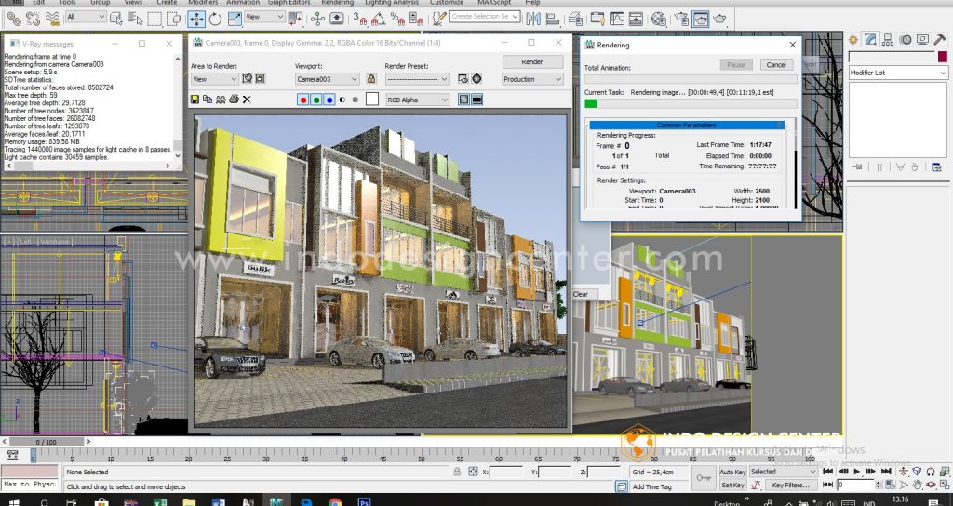Click the X coordinate input field
This screenshot has width=953, height=506.
(506, 472)
